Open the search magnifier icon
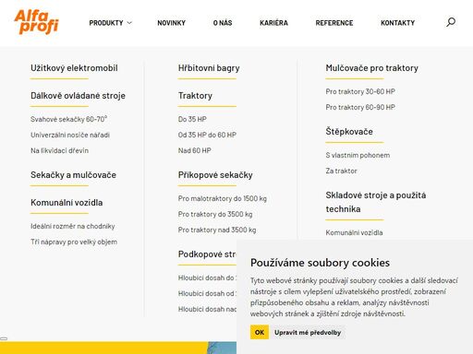The height and width of the screenshot is (354, 473). tap(451, 22)
